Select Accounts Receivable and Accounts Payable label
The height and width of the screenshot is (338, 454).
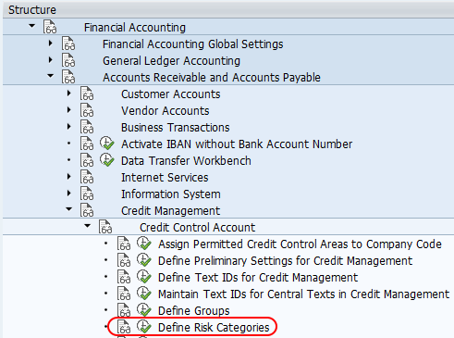coord(212,78)
